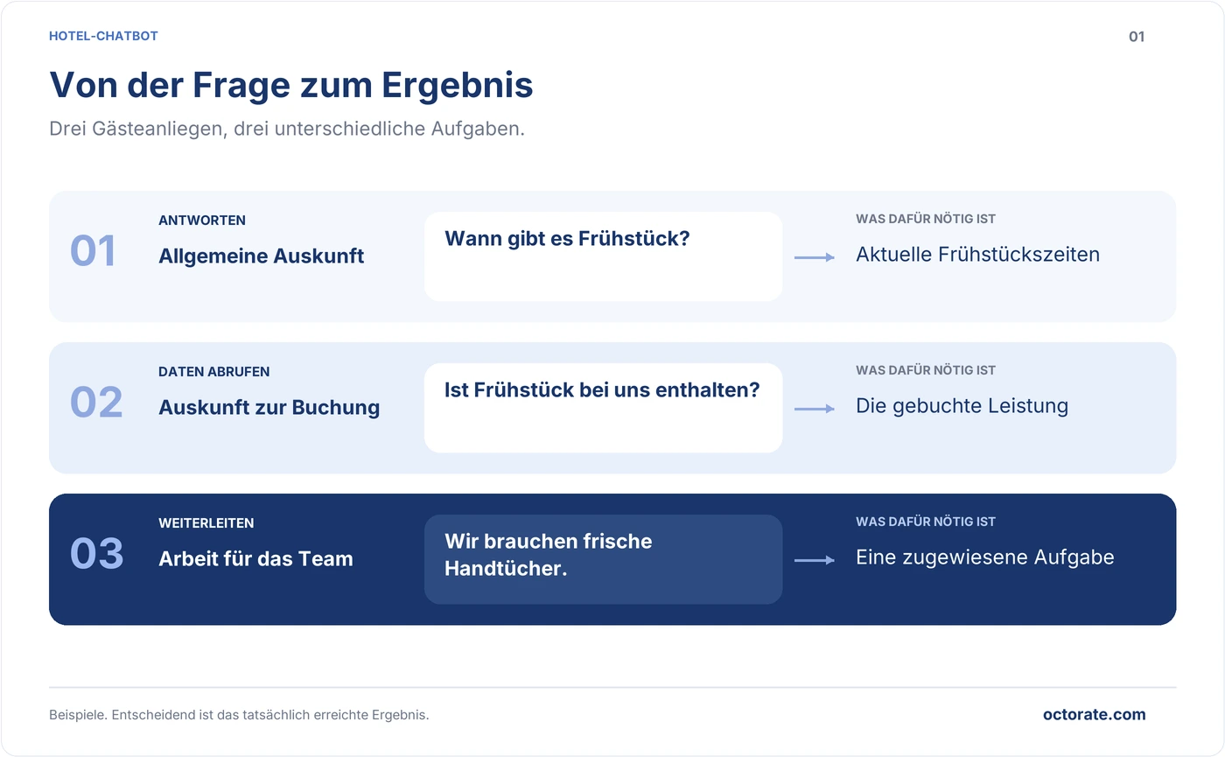
Task: Click "Aktuelle Frühstückszeiten"
Action: pyautogui.click(x=977, y=255)
